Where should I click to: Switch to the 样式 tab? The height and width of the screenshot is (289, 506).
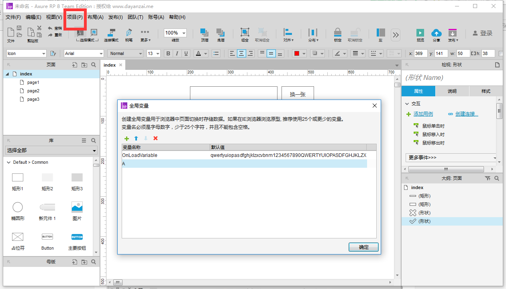click(486, 91)
